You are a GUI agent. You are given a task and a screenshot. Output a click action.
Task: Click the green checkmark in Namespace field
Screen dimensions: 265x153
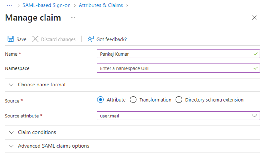(x=256, y=68)
